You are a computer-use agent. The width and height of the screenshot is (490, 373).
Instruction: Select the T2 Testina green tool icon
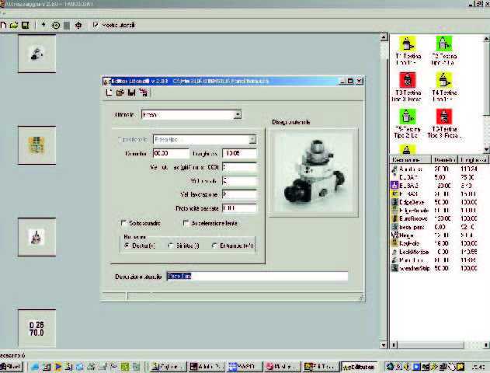pos(443,44)
